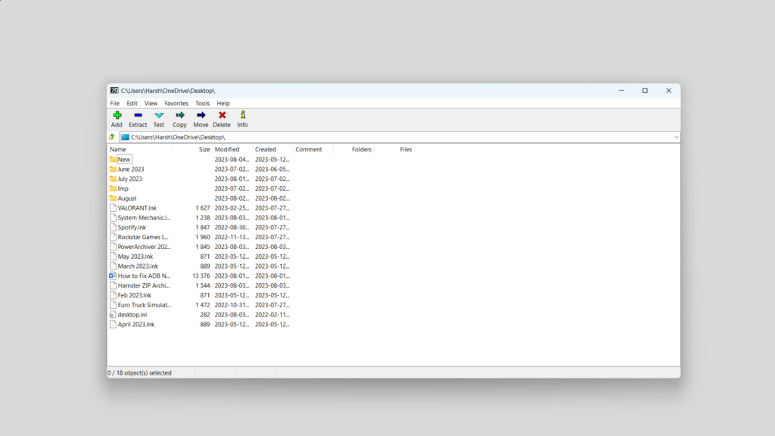Sort list by Size column header
Viewport: 775px width, 436px height.
204,149
